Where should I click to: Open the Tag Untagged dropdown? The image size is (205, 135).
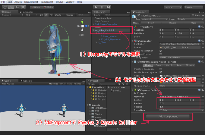point(154,19)
